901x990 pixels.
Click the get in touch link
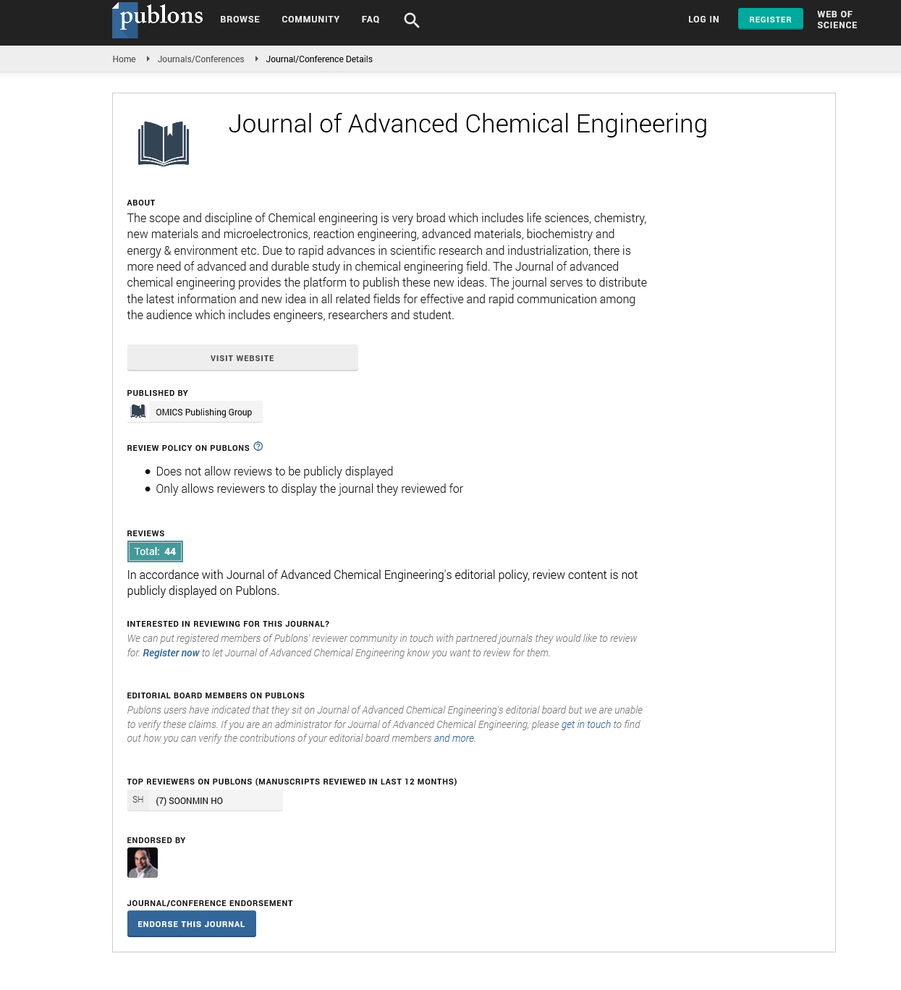click(586, 724)
